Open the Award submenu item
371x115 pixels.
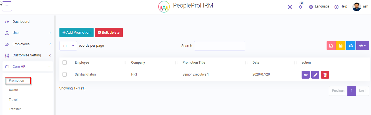[13, 90]
